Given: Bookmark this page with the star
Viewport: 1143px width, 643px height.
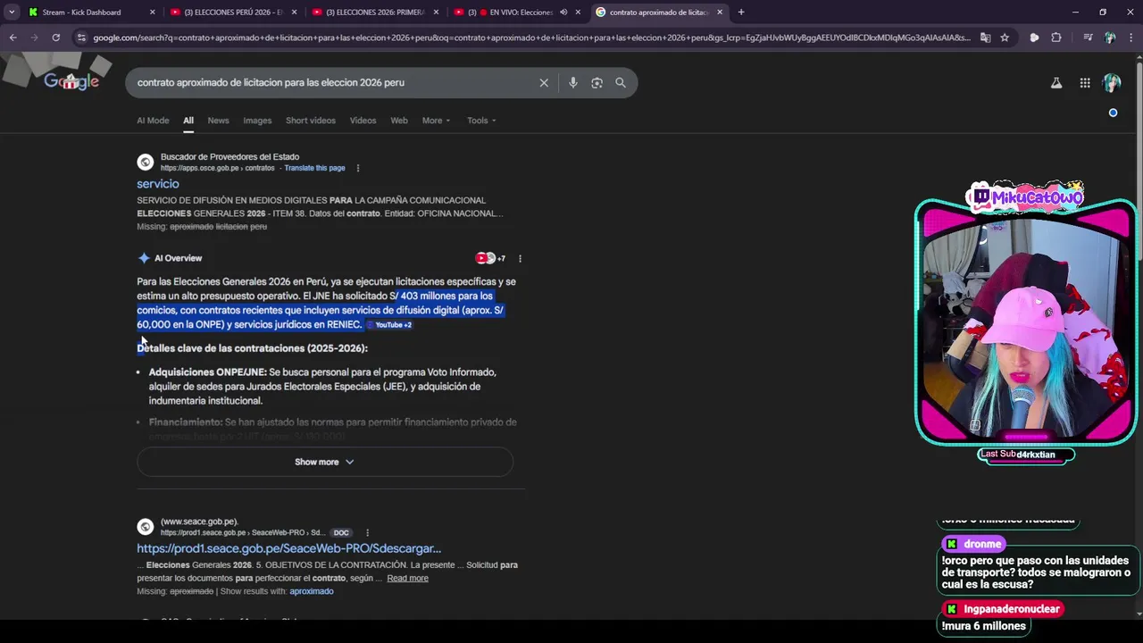Looking at the screenshot, I should (1005, 38).
